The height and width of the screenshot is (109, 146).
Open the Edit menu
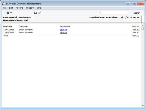tap(11, 8)
